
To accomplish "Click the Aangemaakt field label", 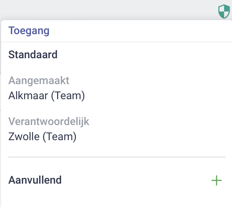I will click(39, 80).
